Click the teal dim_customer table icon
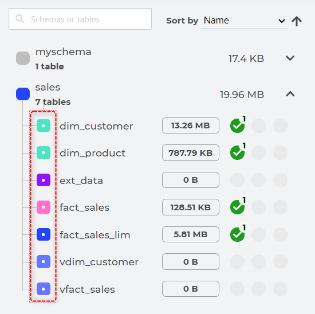 tap(44, 125)
